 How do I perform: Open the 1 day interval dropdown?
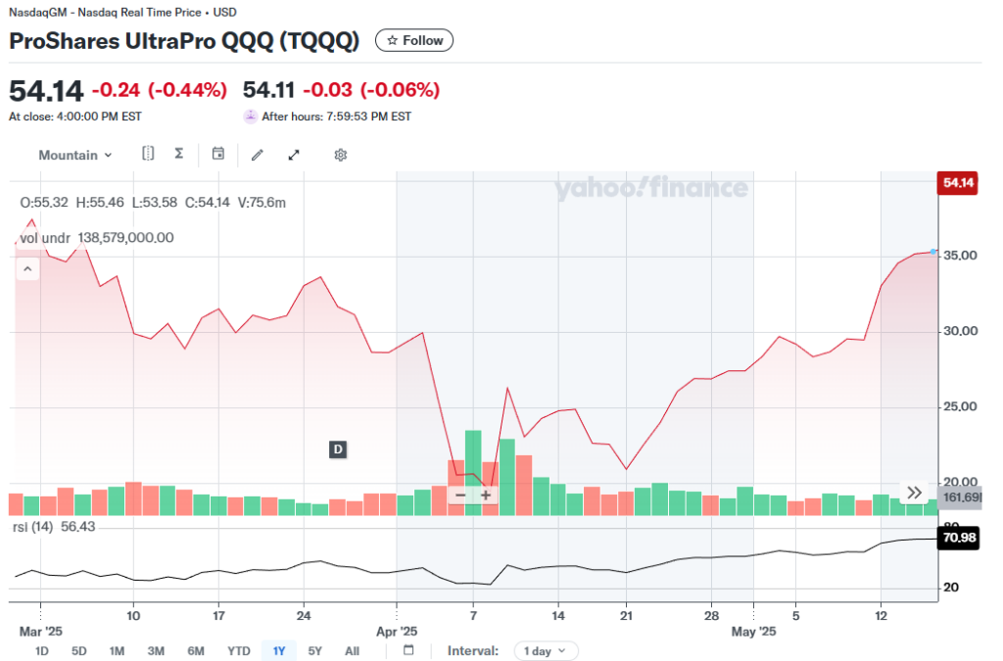tap(546, 651)
